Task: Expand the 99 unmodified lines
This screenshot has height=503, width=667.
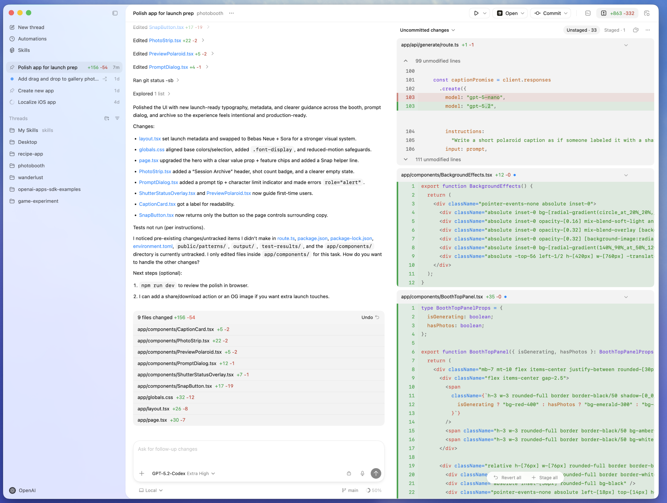Action: [406, 61]
